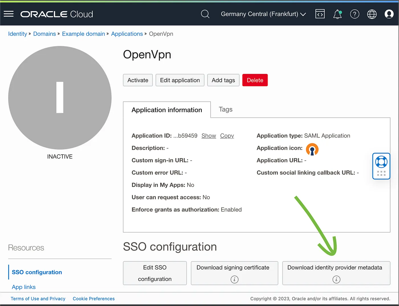Open the hamburger navigation menu
The image size is (399, 306).
coord(9,14)
